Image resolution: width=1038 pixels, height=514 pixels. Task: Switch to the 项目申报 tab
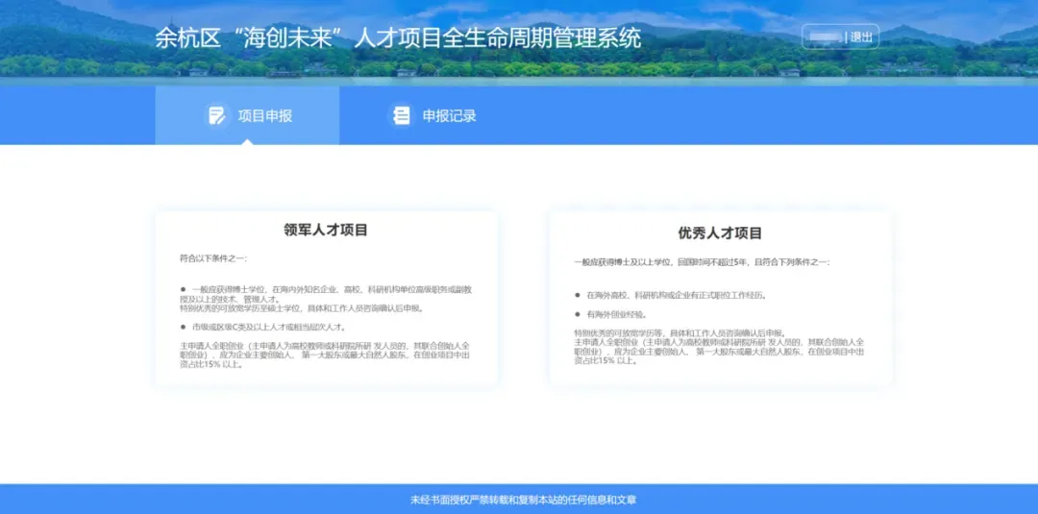(x=247, y=115)
